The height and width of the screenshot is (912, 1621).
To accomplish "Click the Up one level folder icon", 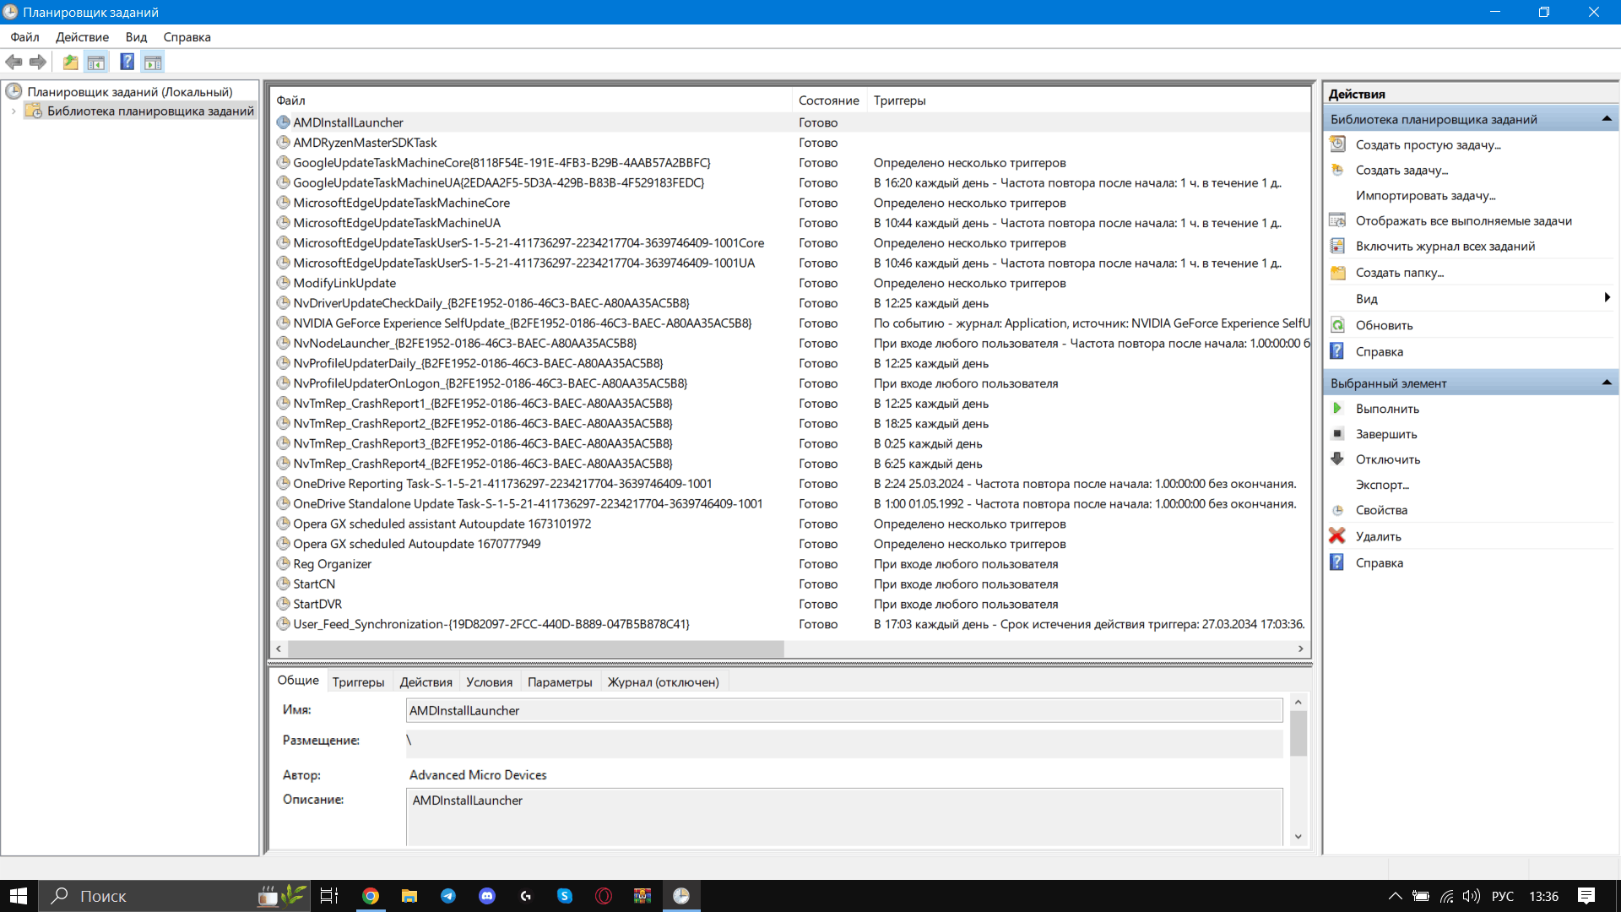I will pyautogui.click(x=70, y=62).
